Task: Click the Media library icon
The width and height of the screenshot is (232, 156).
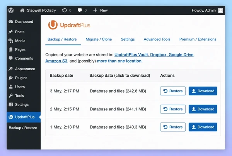Action: [11, 41]
